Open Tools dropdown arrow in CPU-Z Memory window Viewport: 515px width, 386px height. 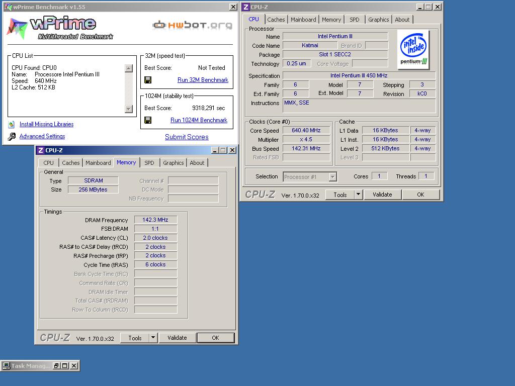tap(153, 338)
